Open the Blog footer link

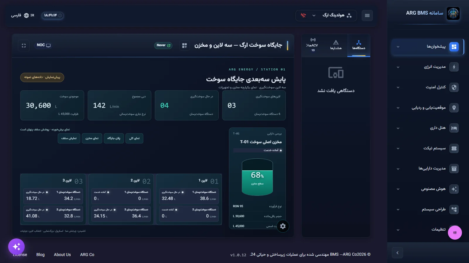pos(40,255)
